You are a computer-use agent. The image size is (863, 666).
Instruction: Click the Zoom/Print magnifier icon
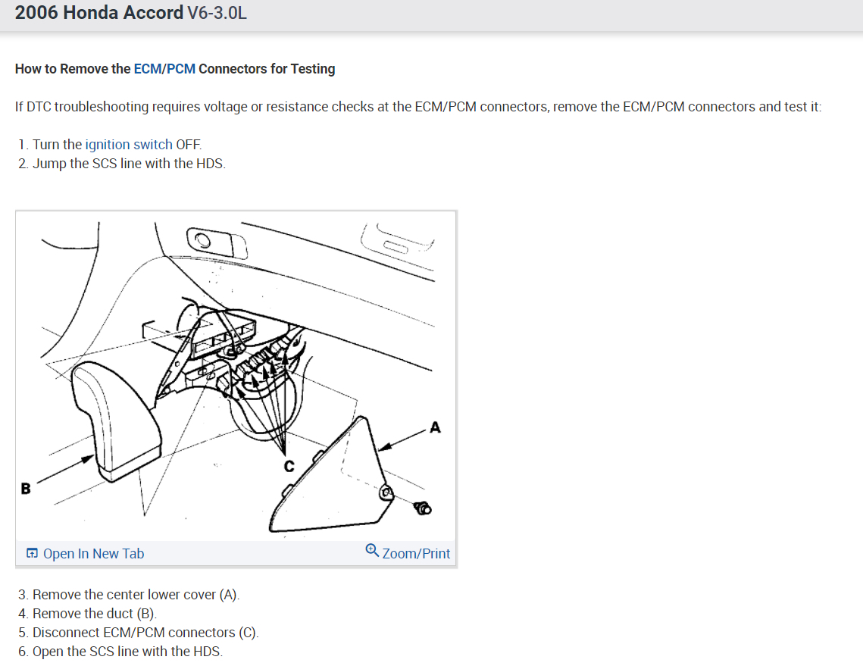click(372, 550)
